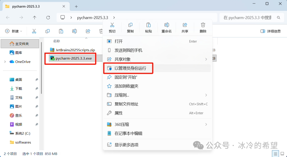The image size is (287, 157).
Task: Click the Share icon in context menu
Action: (185, 25)
